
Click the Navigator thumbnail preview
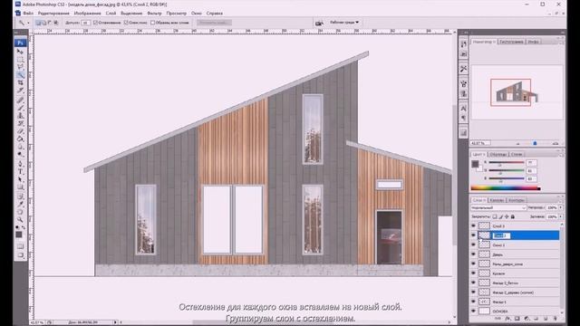(517, 92)
